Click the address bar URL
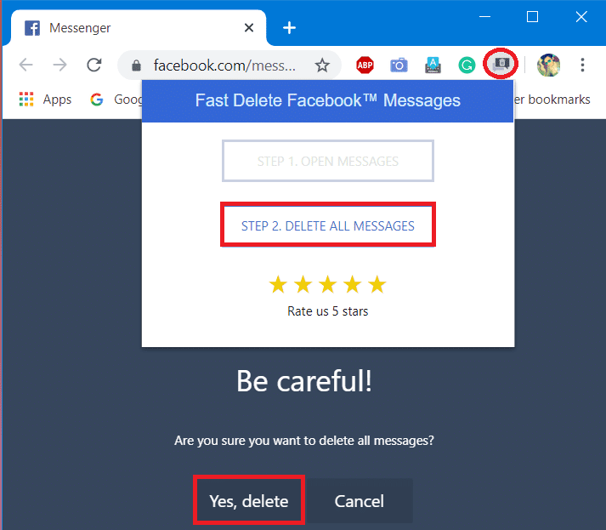The width and height of the screenshot is (606, 530). pyautogui.click(x=224, y=66)
